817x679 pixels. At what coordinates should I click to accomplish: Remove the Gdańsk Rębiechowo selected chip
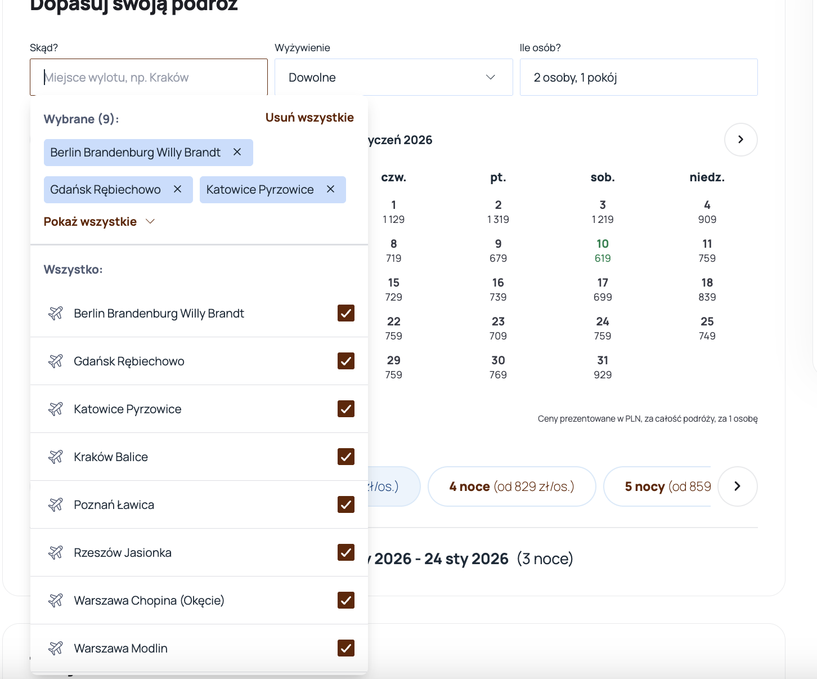(178, 189)
